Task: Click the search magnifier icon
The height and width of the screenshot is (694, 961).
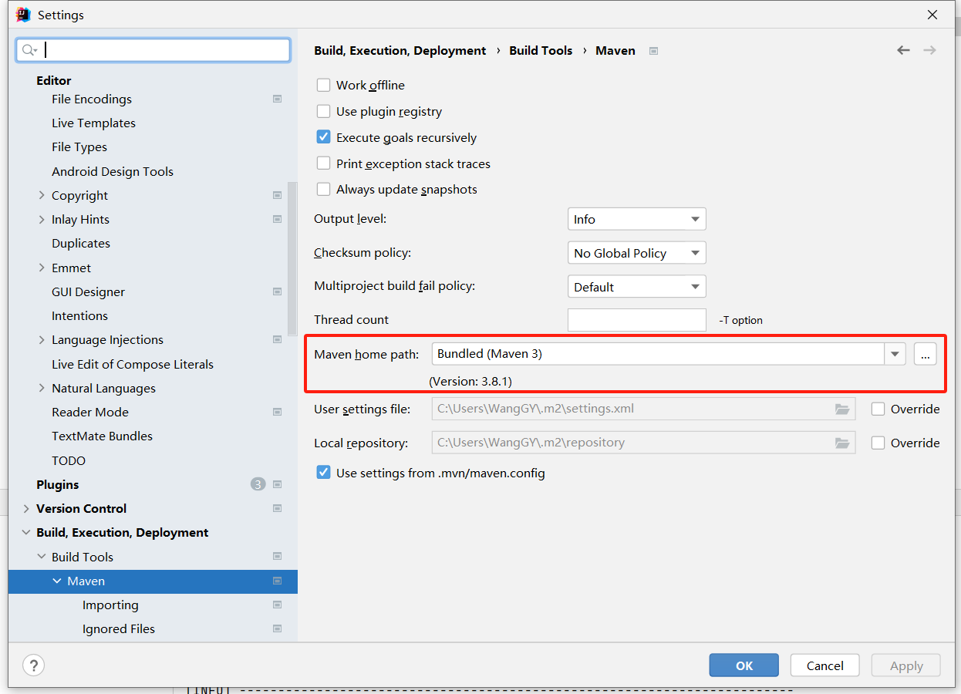Action: coord(29,50)
